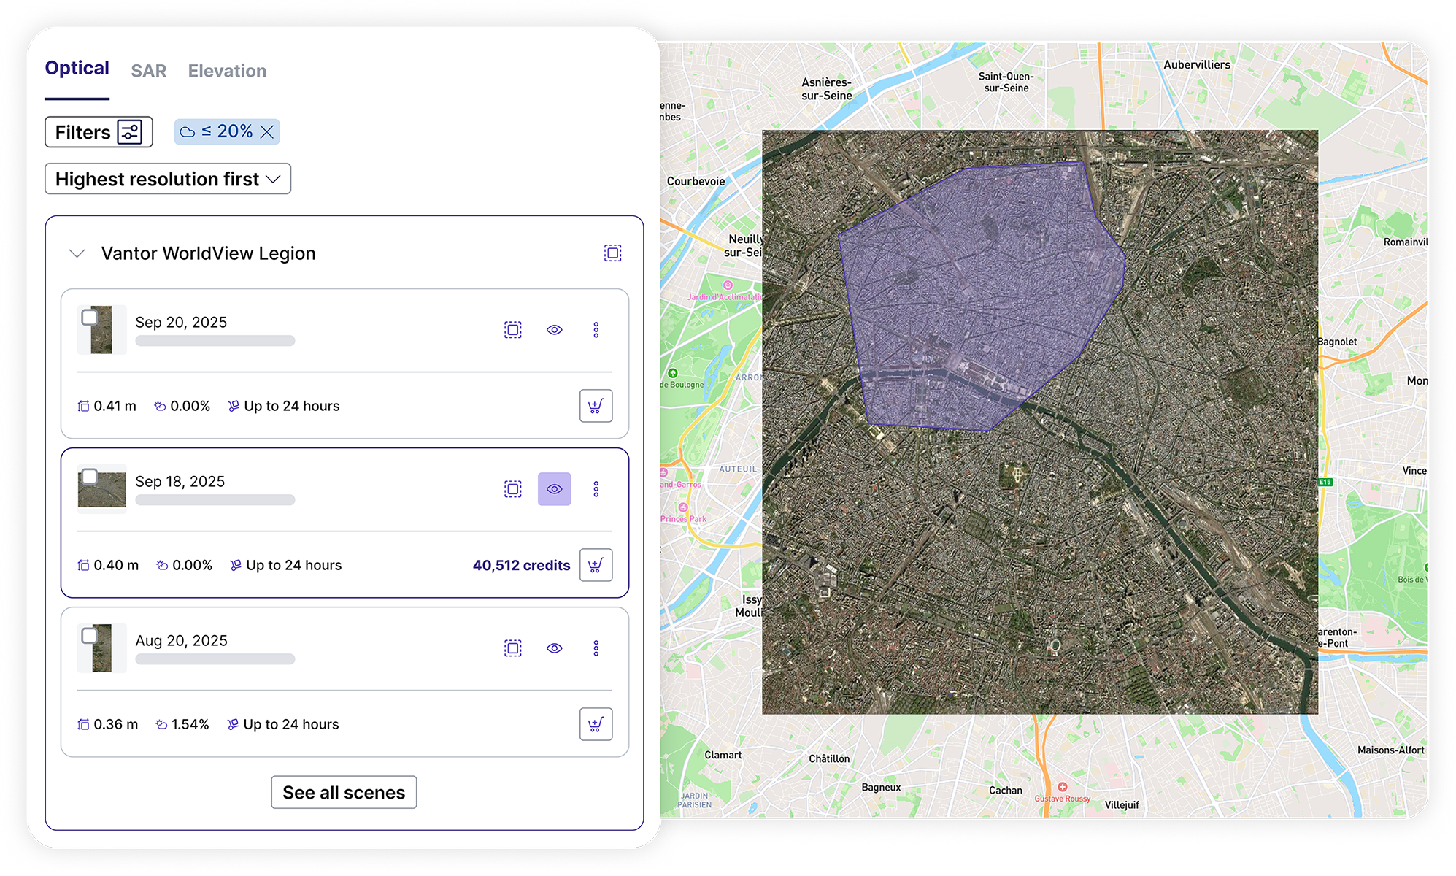This screenshot has height=876, width=1456.
Task: Hide the Sep 18, 2025 scene preview
Action: click(555, 489)
